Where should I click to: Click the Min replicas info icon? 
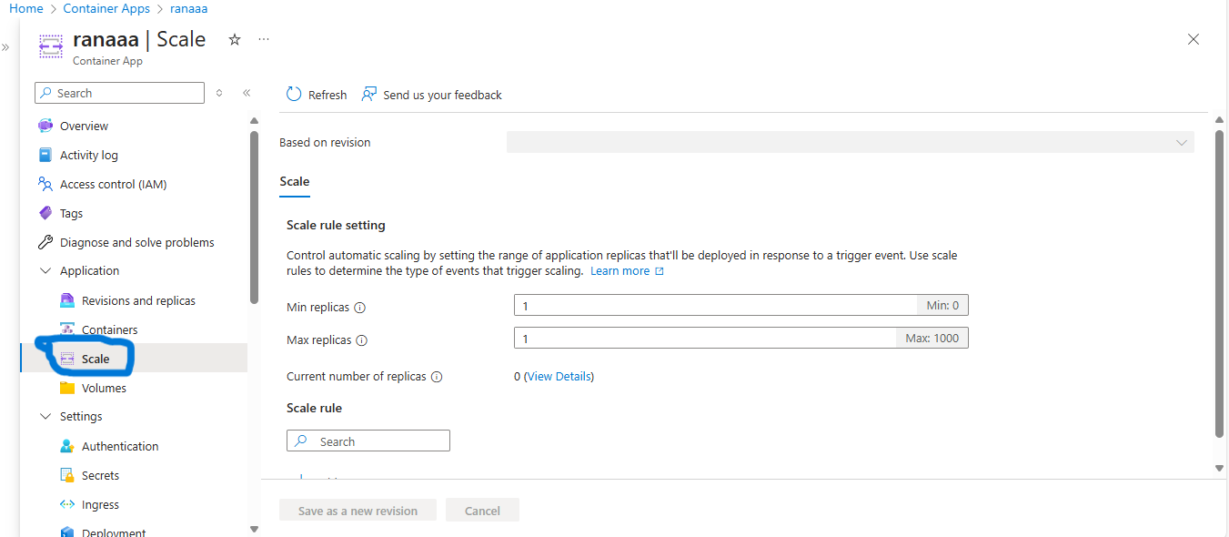pos(359,308)
